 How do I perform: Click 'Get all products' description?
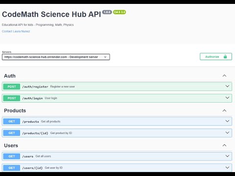click(x=51, y=121)
